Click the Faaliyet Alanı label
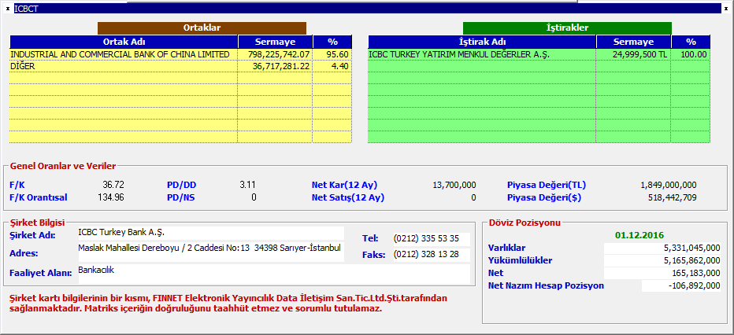Image resolution: width=734 pixels, height=335 pixels. click(x=41, y=273)
